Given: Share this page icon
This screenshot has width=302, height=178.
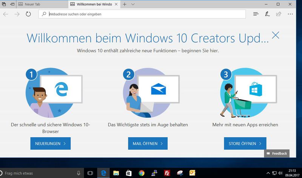Looking at the screenshot, I should [279, 14].
